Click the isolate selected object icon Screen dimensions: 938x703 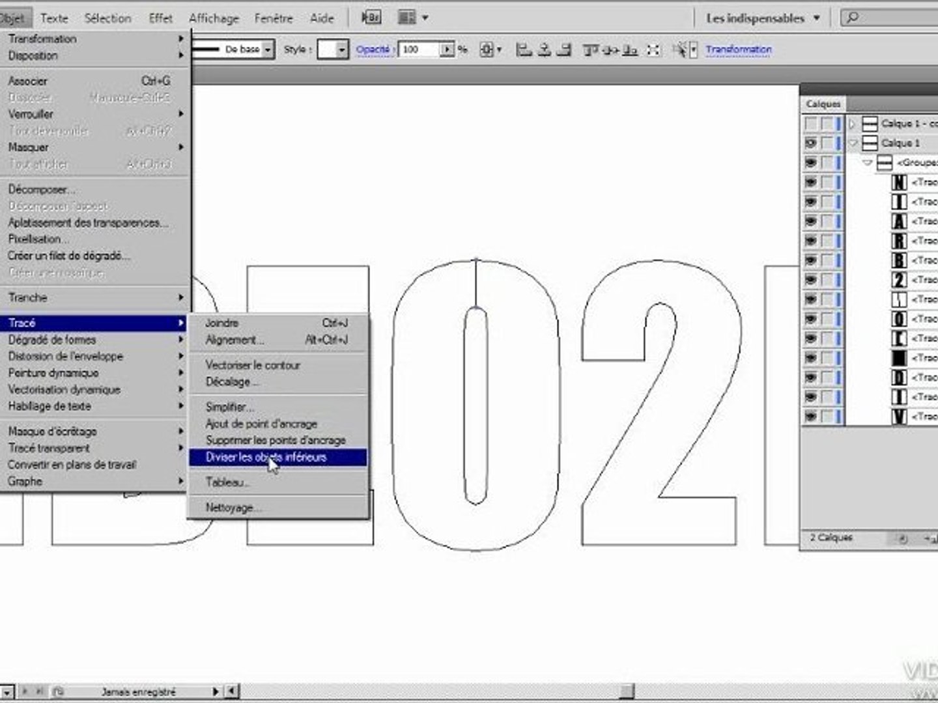[653, 49]
